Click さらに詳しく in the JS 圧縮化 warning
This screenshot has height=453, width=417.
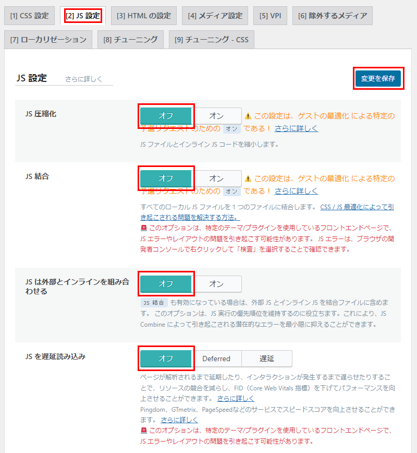pos(296,128)
